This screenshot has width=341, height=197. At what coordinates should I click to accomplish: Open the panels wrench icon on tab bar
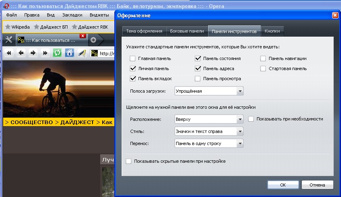pos(9,40)
